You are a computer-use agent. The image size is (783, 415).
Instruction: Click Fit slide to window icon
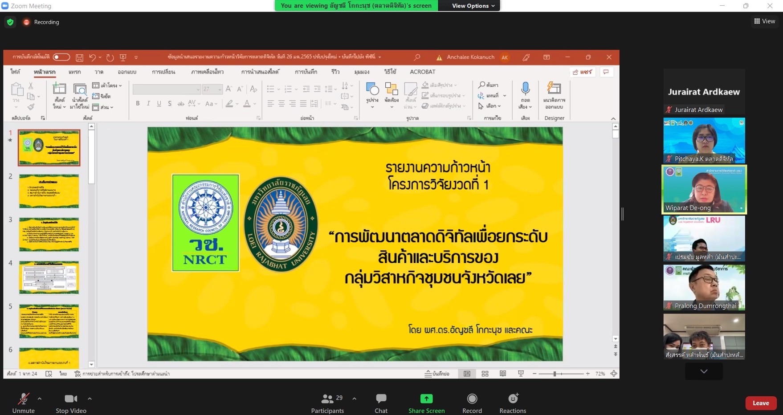click(614, 374)
